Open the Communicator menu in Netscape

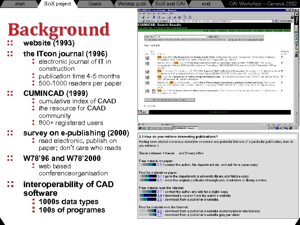point(162,13)
